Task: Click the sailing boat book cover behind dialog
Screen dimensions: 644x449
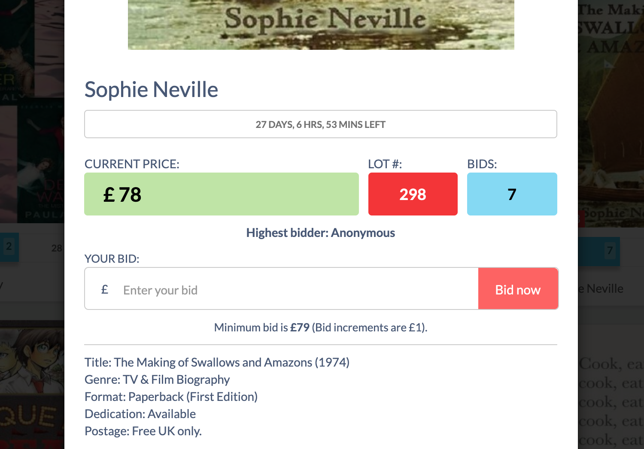Action: pyautogui.click(x=611, y=112)
